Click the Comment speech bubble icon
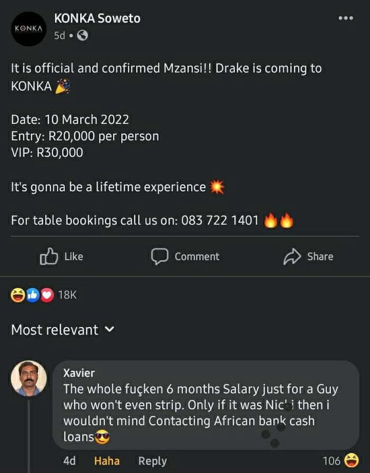Screen dimensions: 370x473 click(160, 256)
